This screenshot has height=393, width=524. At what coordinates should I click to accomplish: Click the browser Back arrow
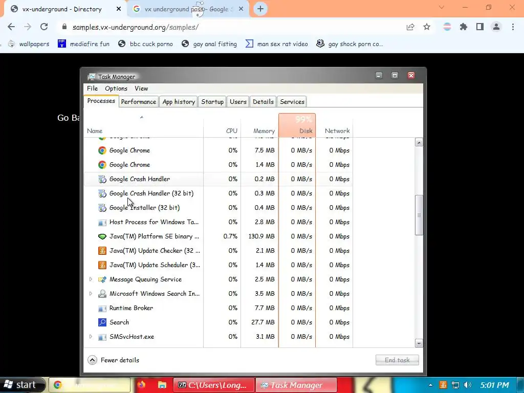(11, 27)
